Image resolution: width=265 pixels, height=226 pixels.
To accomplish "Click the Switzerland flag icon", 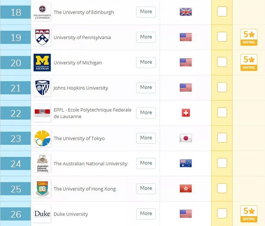I will 186,113.
